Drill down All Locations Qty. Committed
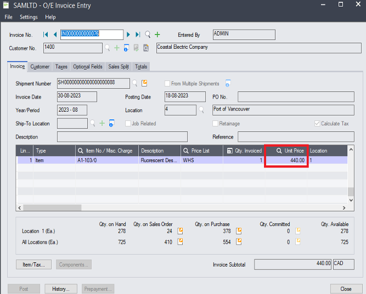Image resolution: width=366 pixels, height=294 pixels. click(x=298, y=241)
